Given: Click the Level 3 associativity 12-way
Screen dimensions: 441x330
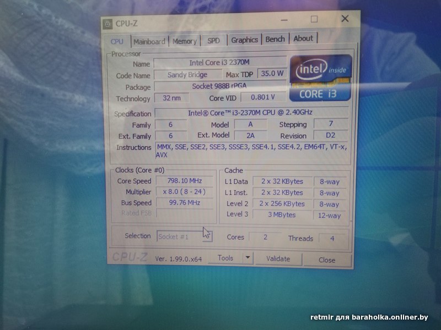Looking at the screenshot, I should coord(329,216).
